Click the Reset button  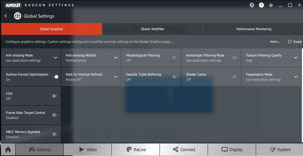click(x=295, y=42)
